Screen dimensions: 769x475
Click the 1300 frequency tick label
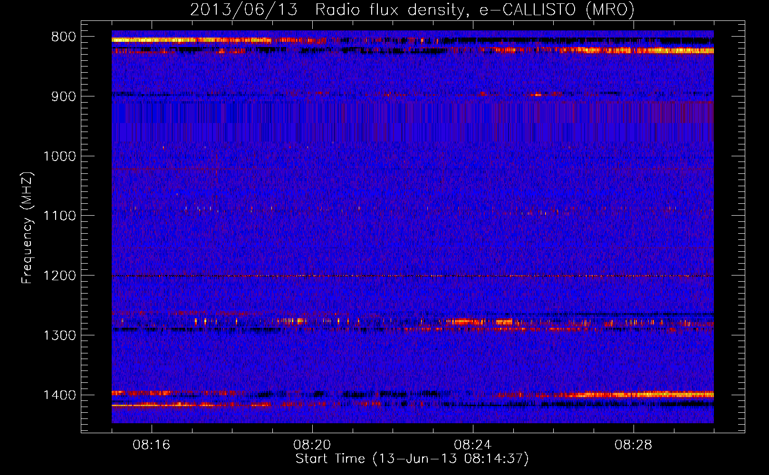pos(59,335)
